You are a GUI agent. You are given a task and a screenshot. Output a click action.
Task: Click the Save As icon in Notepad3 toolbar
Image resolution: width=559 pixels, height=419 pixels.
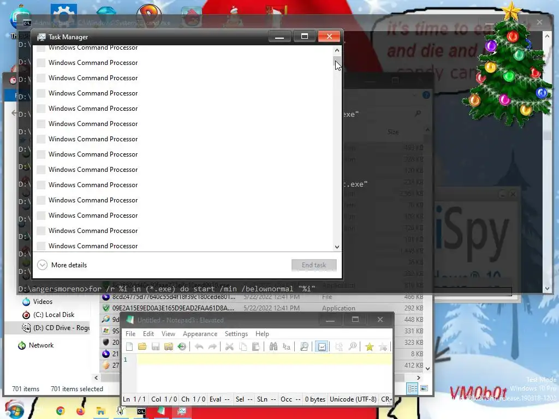click(x=168, y=346)
